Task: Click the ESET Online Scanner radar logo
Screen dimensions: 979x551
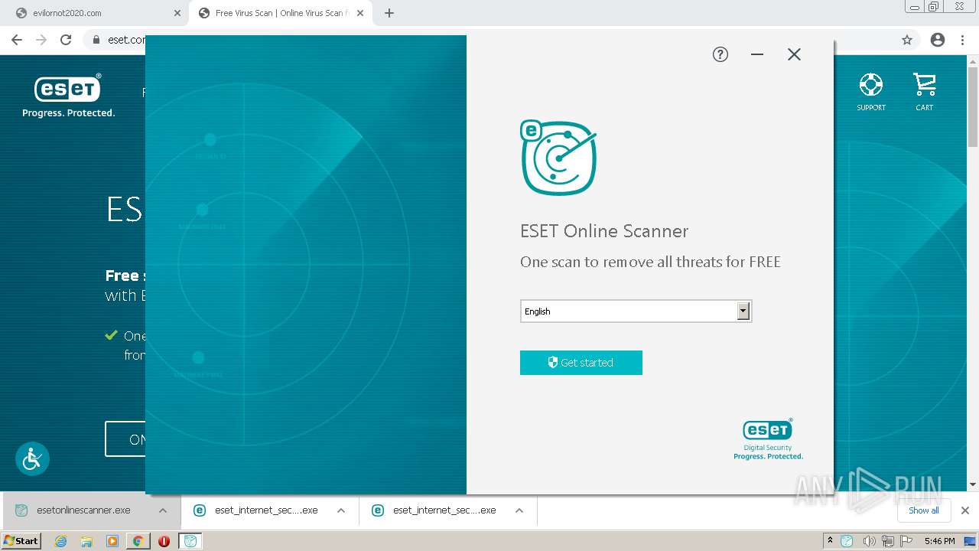Action: [558, 157]
